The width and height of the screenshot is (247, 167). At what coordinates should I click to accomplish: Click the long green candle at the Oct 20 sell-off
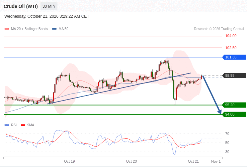point(174,89)
